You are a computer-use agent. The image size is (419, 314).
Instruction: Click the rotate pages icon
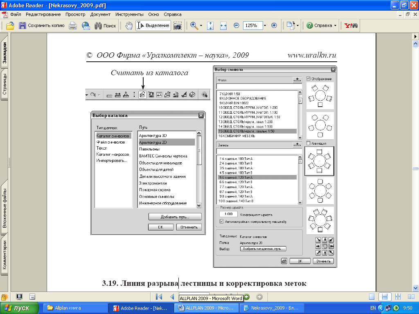(291, 26)
